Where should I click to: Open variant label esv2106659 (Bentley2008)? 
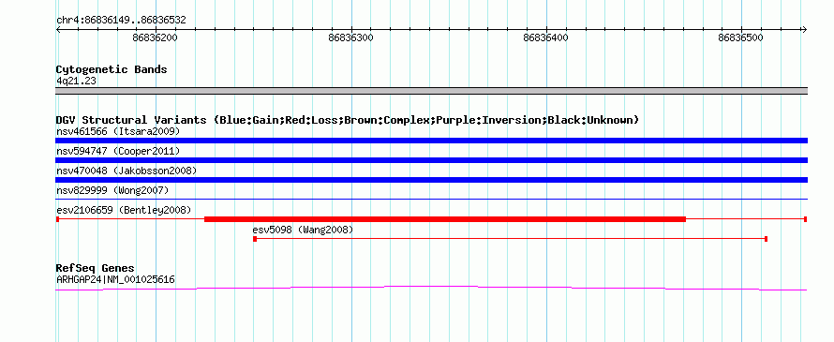[124, 210]
